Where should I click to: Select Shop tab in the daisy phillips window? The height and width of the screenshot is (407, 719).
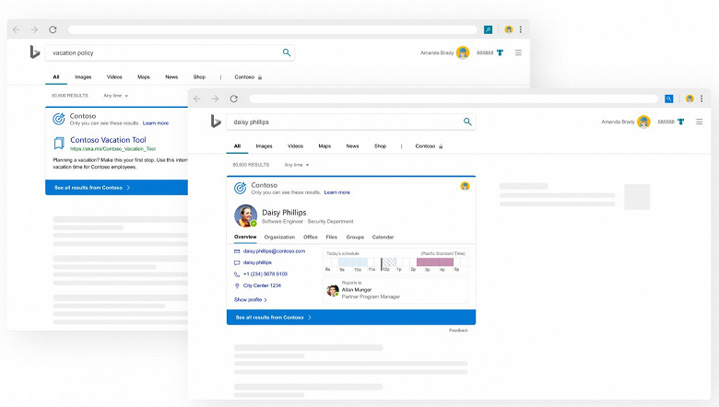coord(380,146)
